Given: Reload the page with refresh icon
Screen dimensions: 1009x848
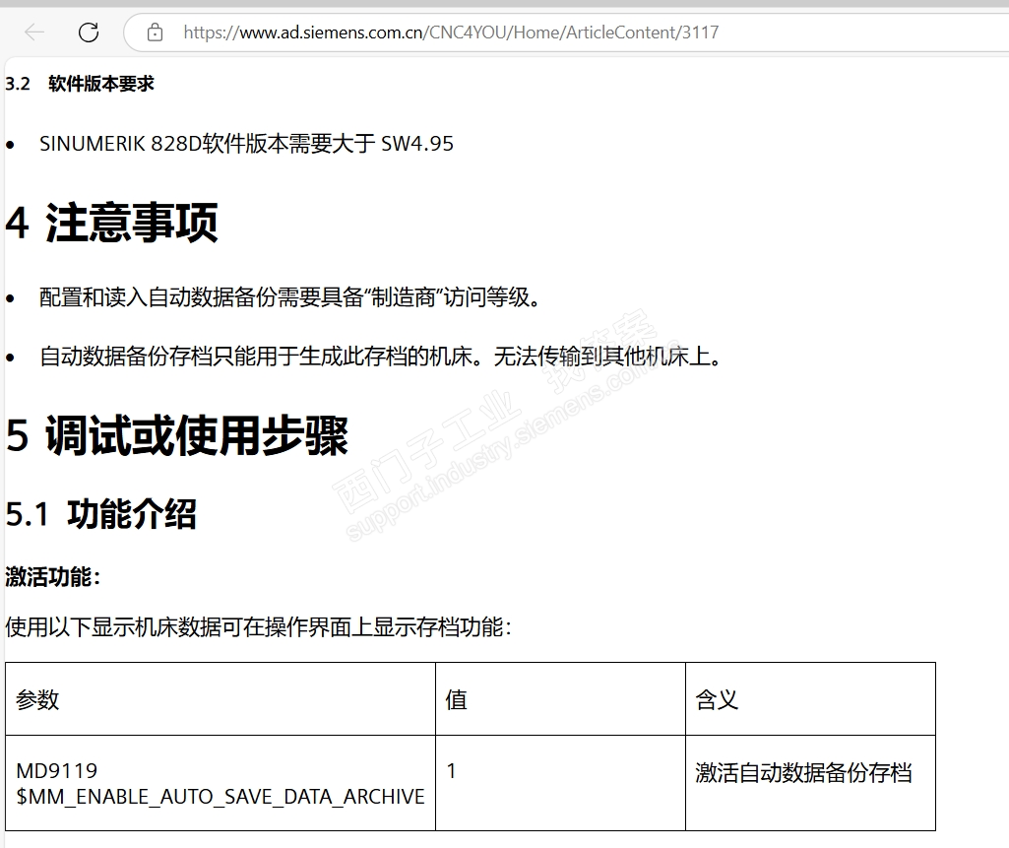Looking at the screenshot, I should coord(89,32).
